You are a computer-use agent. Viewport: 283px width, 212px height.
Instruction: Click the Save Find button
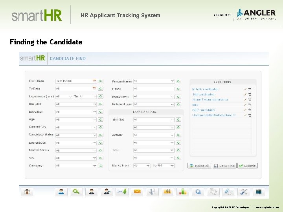(224, 166)
